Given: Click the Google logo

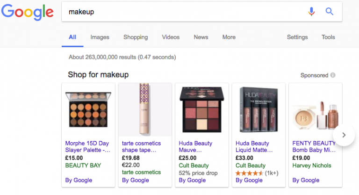Looking at the screenshot, I should (x=27, y=12).
